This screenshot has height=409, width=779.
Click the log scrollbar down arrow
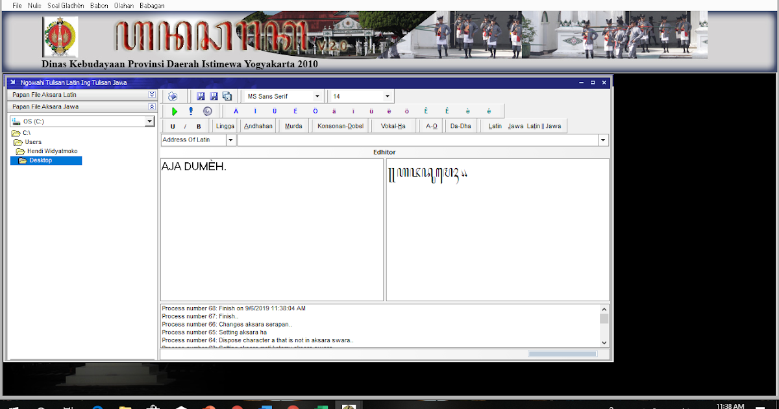point(604,342)
